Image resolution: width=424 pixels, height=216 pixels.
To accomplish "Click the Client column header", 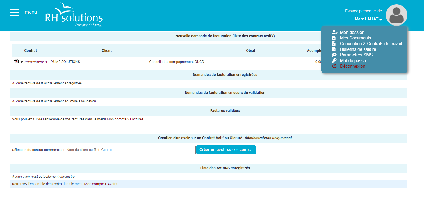I will pyautogui.click(x=107, y=51).
